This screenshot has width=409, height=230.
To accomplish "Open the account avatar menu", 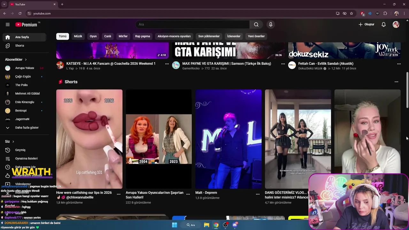I will pos(396,25).
